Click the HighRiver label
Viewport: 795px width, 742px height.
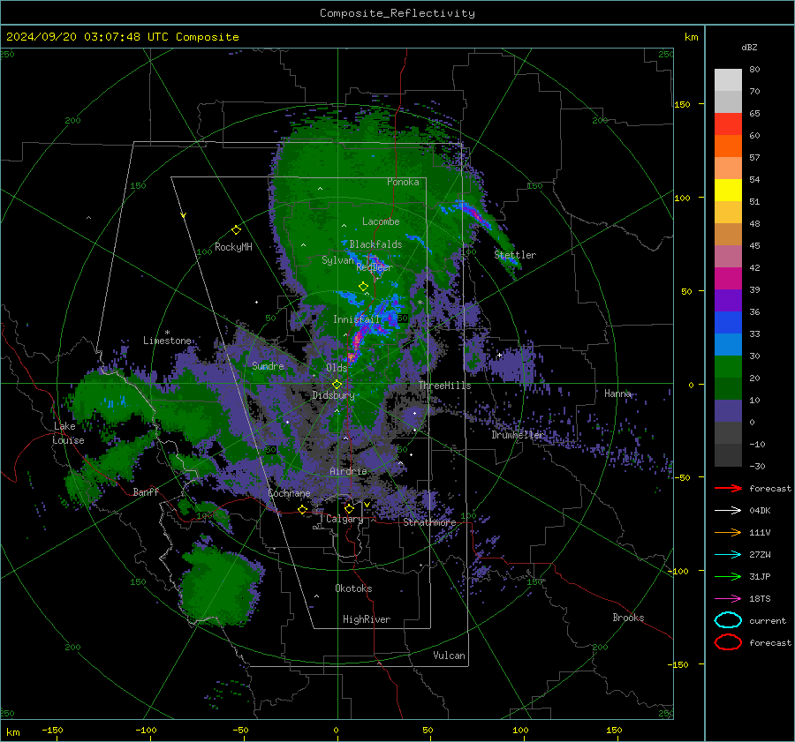[x=367, y=619]
